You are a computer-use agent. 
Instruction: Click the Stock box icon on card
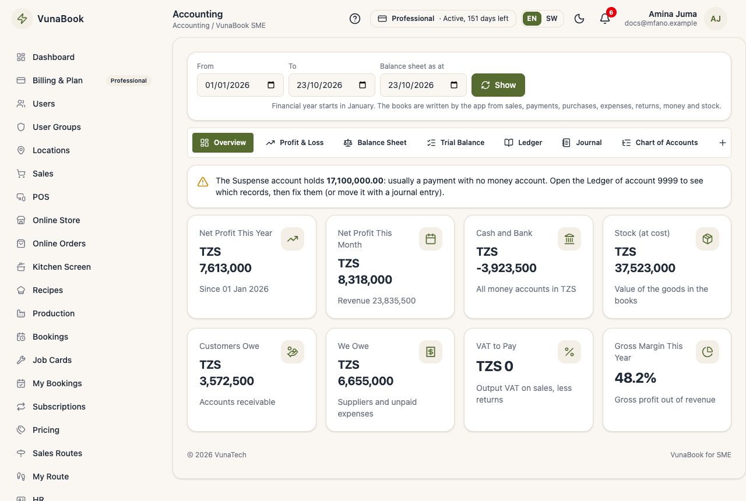click(708, 239)
